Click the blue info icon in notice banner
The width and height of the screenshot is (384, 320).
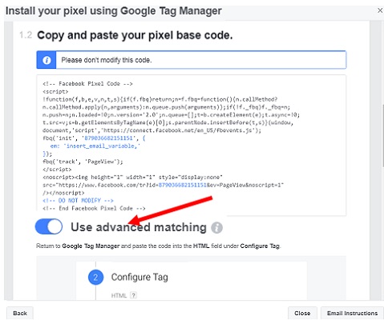[x=46, y=60]
